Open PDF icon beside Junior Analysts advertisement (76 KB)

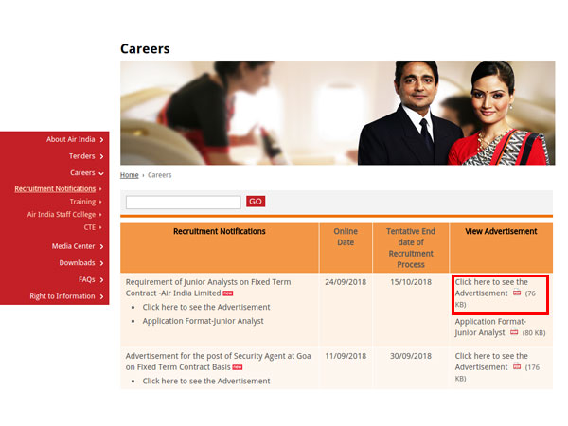click(517, 293)
